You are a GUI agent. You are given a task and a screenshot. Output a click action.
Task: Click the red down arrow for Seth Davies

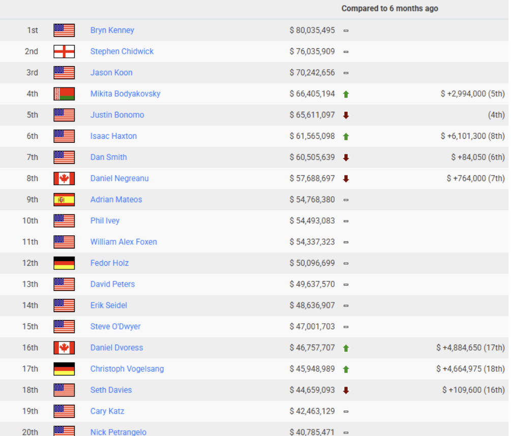[x=346, y=390]
